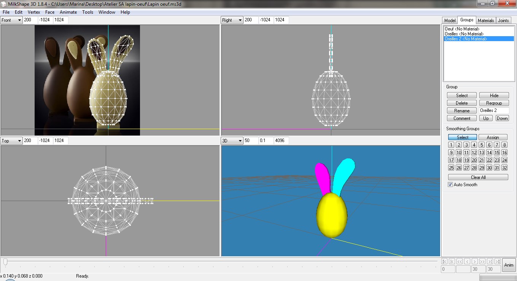Click the << play backward button
Screen dimensions: 517x281
pos(460,261)
